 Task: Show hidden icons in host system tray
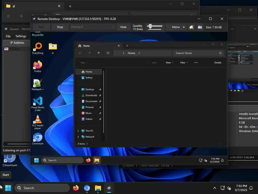(x=215, y=188)
